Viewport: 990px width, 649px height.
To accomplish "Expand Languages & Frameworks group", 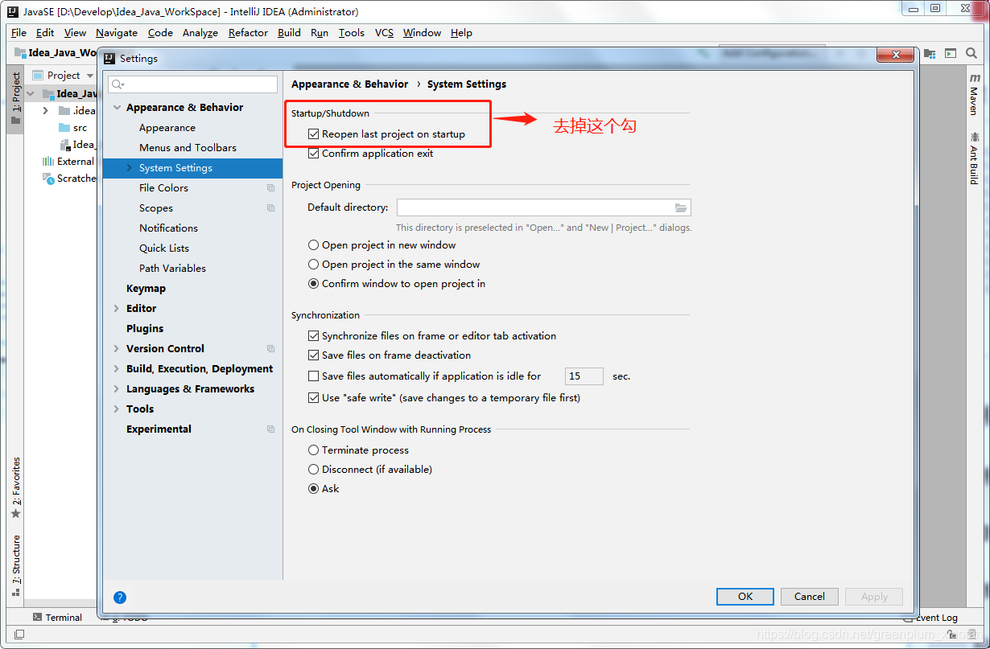I will click(x=118, y=389).
